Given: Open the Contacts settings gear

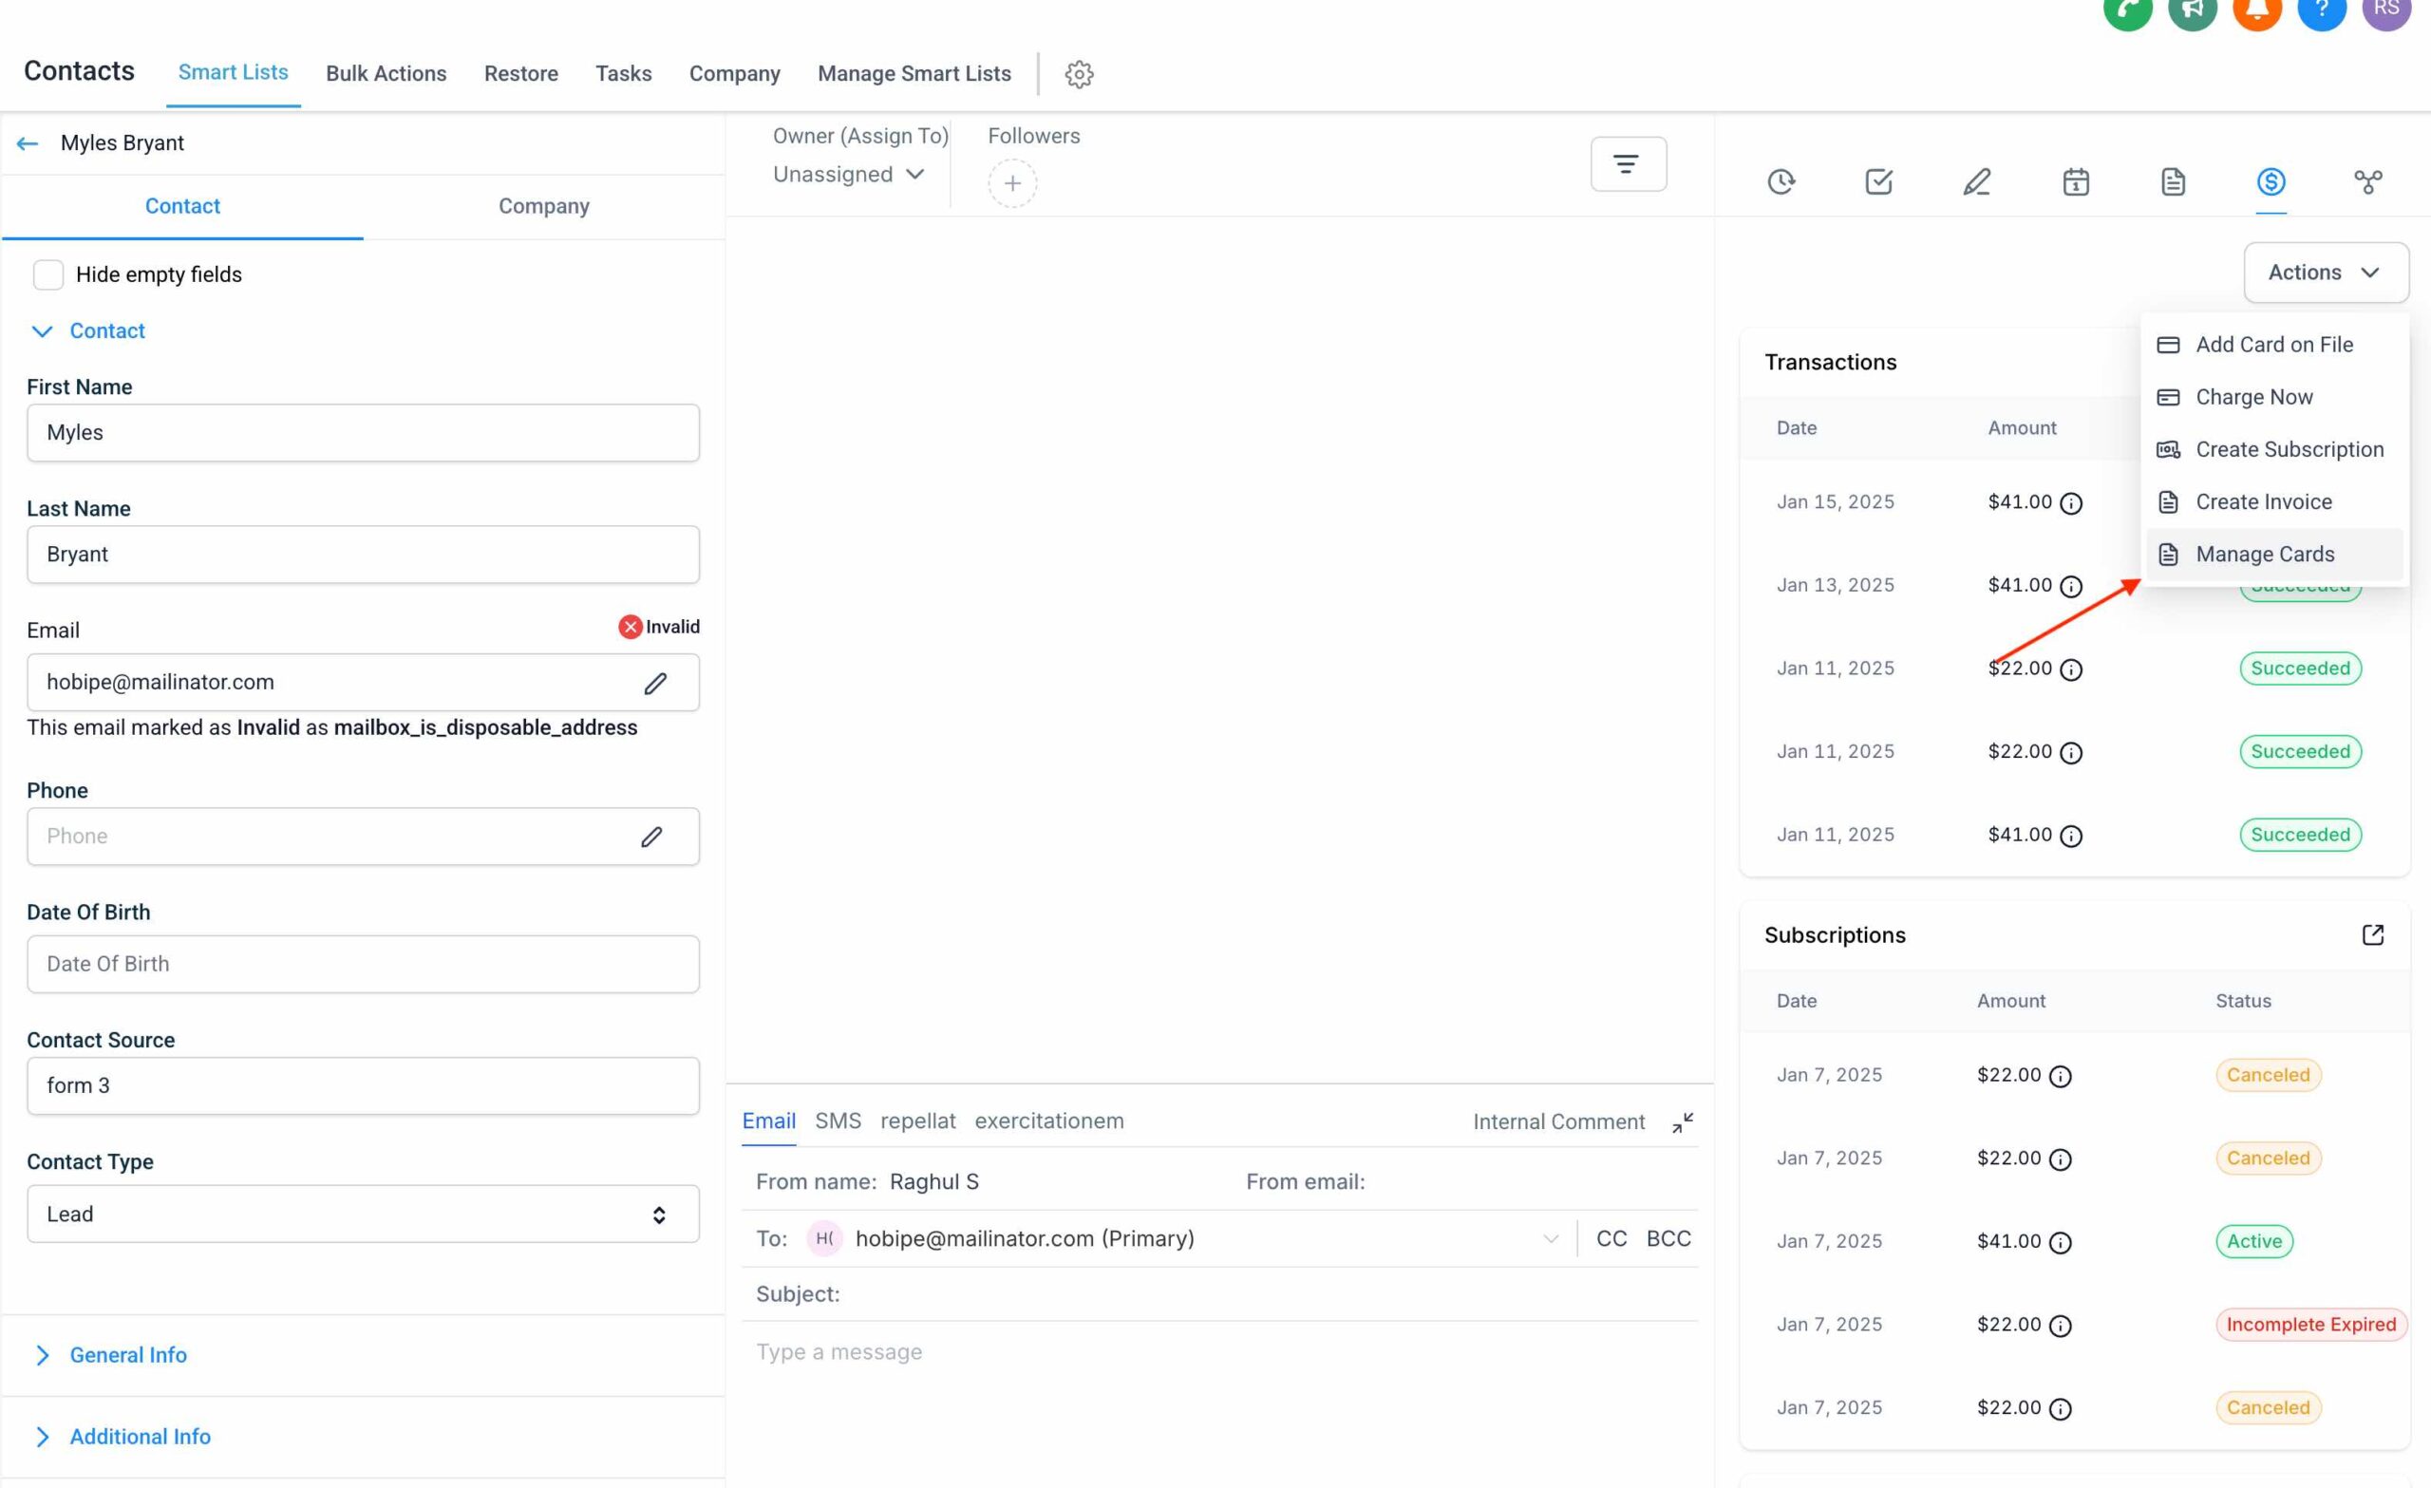Looking at the screenshot, I should (x=1080, y=74).
